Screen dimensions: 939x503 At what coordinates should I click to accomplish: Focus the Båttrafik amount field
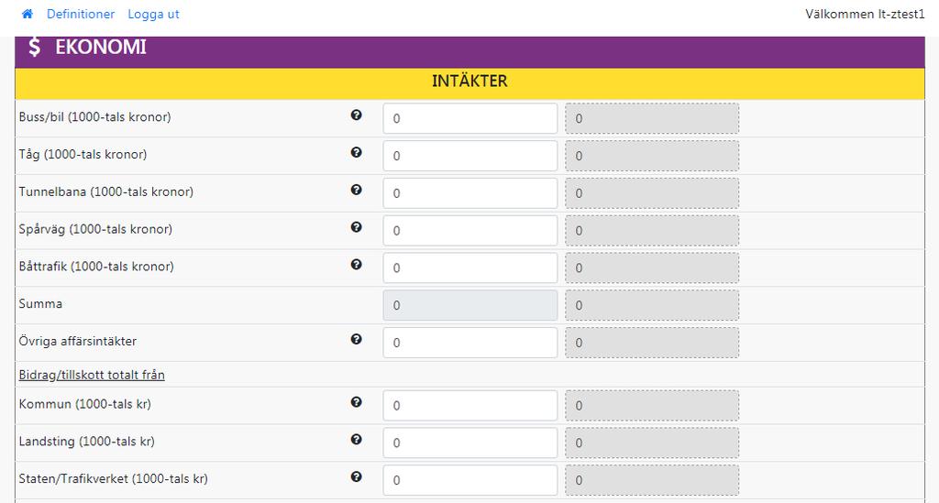coord(470,268)
